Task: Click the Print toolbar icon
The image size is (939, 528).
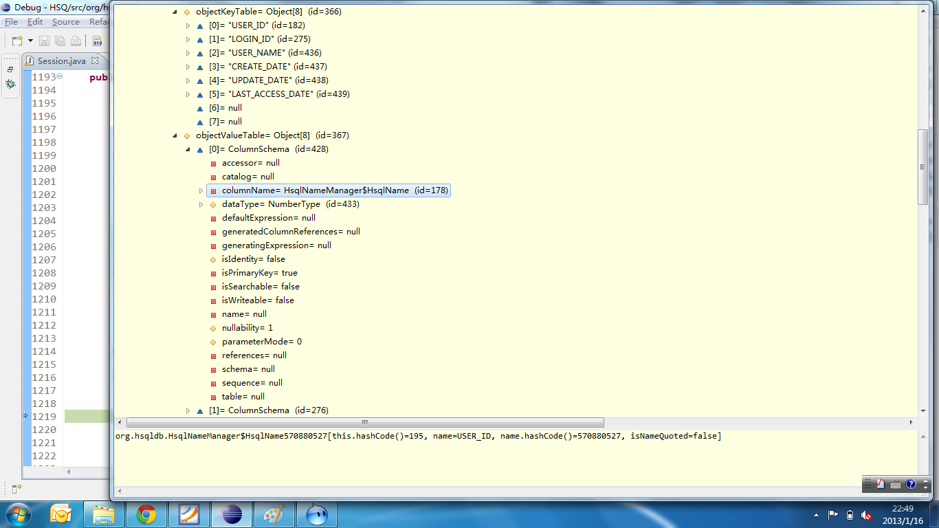Action: (76, 41)
